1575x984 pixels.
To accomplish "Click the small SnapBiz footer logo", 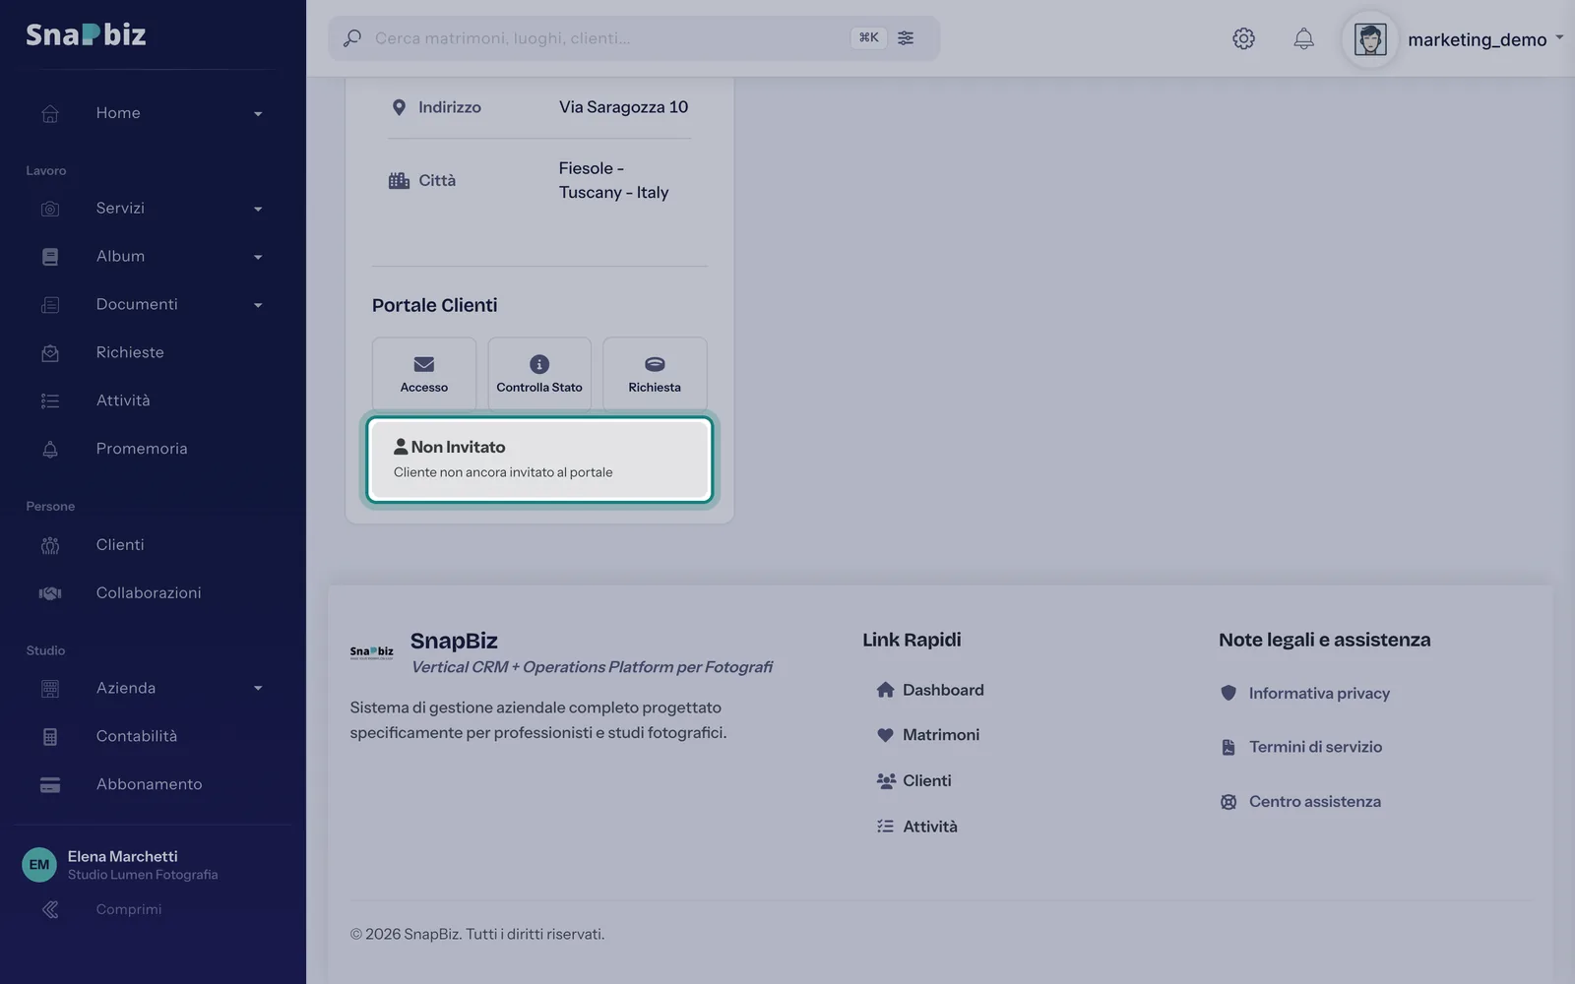I will coord(371,651).
